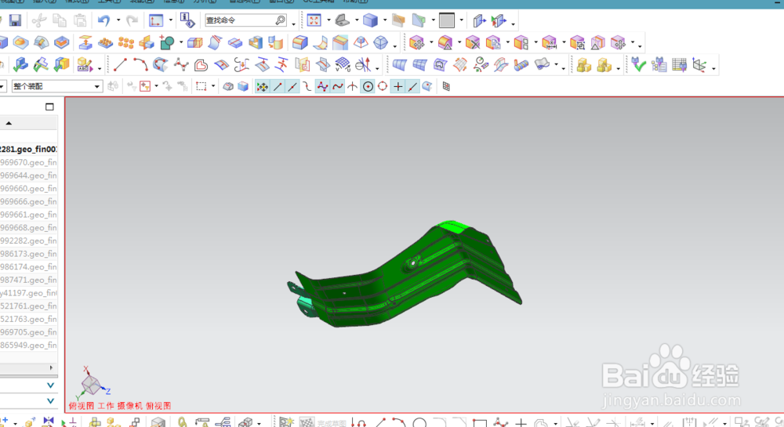Click the grid snap icon
784x427 pixels.
pos(446,86)
